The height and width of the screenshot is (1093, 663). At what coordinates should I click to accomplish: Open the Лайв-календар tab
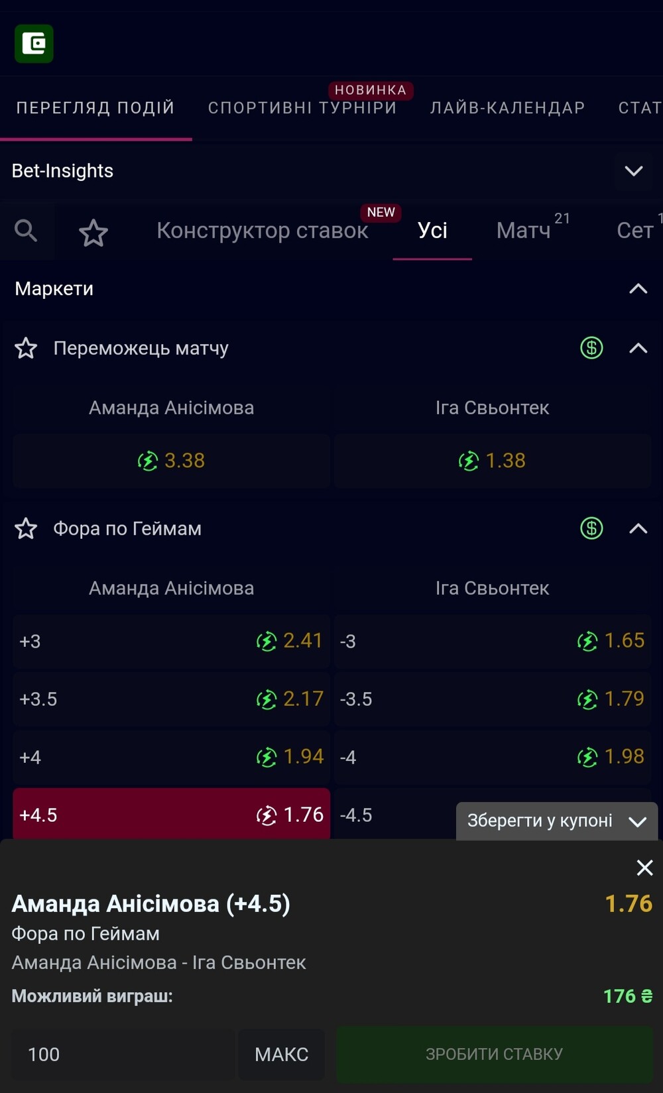click(x=508, y=108)
